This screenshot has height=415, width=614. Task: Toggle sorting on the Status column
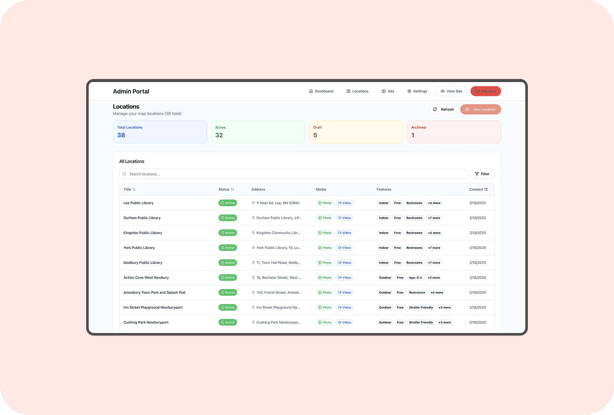[x=226, y=190]
